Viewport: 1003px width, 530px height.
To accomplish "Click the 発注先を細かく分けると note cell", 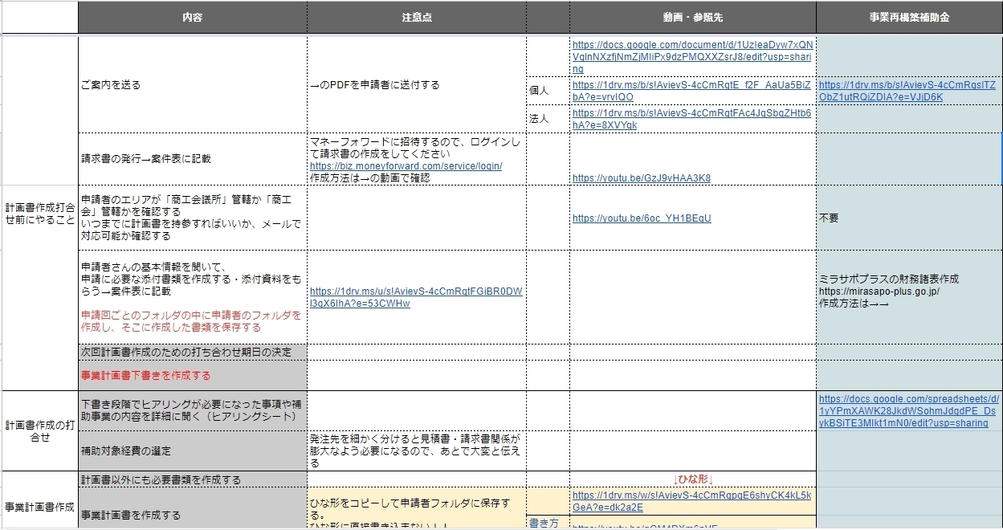I will point(417,450).
